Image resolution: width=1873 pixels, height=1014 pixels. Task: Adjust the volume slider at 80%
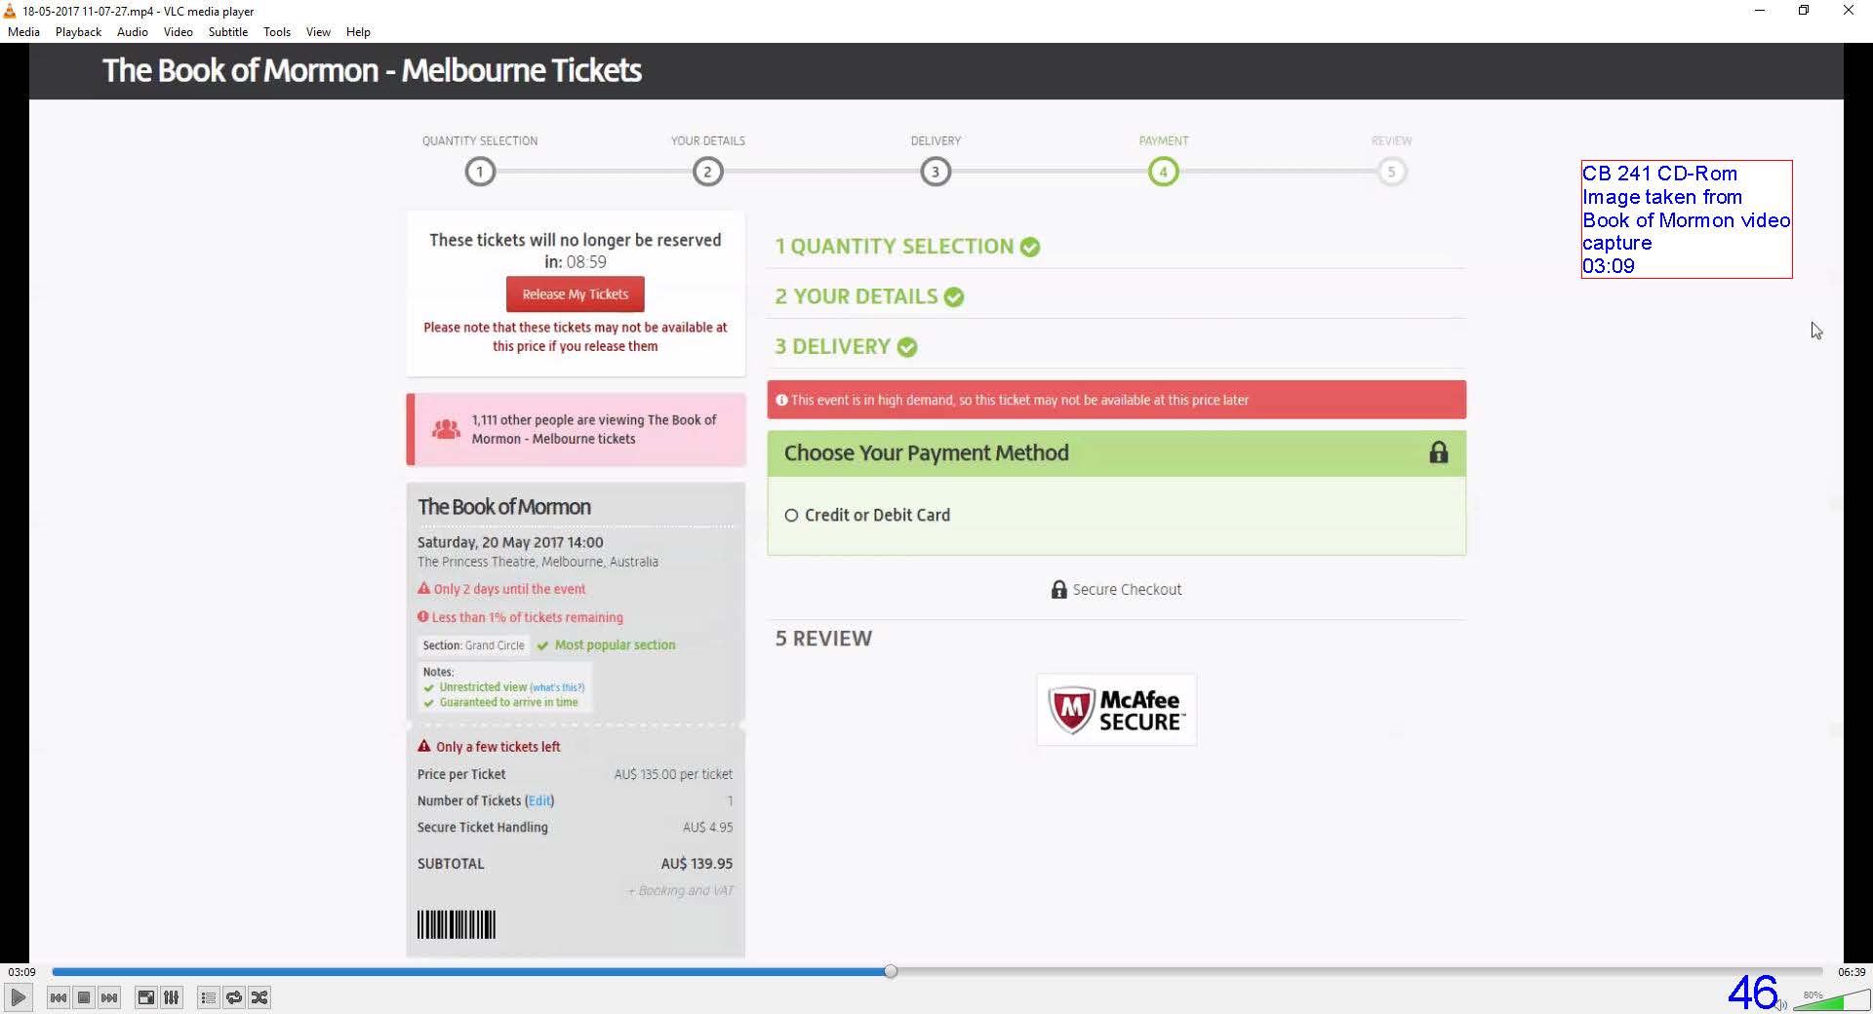(x=1831, y=999)
